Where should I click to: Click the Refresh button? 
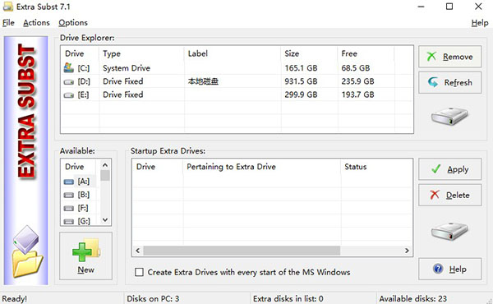(449, 83)
